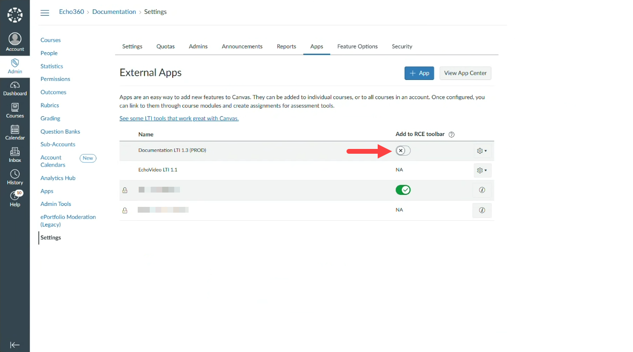This screenshot has width=633, height=352.
Task: Switch to the Settings tab
Action: click(x=132, y=46)
